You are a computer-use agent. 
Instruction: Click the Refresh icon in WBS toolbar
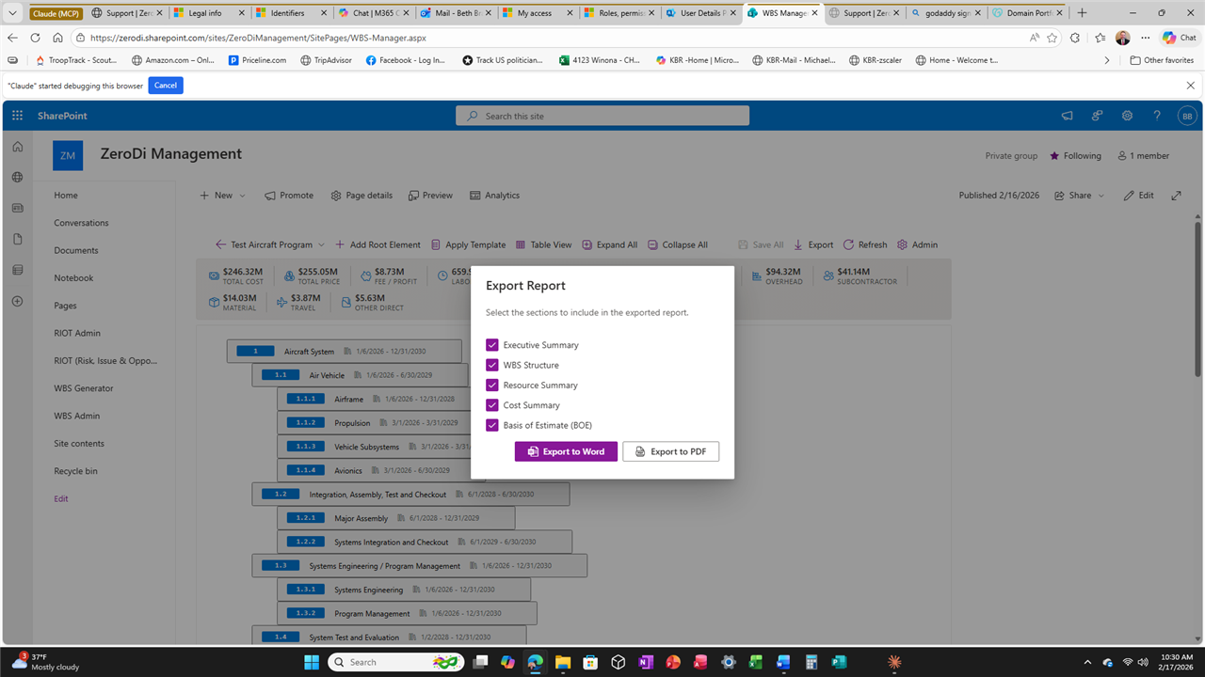(x=848, y=244)
